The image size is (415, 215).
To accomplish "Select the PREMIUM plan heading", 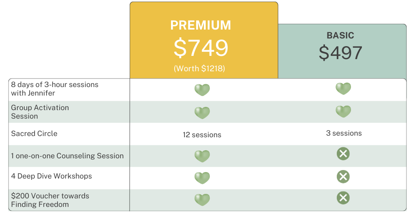I will 201,26.
